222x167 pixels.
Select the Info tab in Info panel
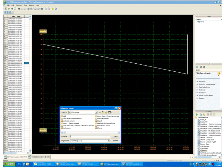[x=198, y=70]
